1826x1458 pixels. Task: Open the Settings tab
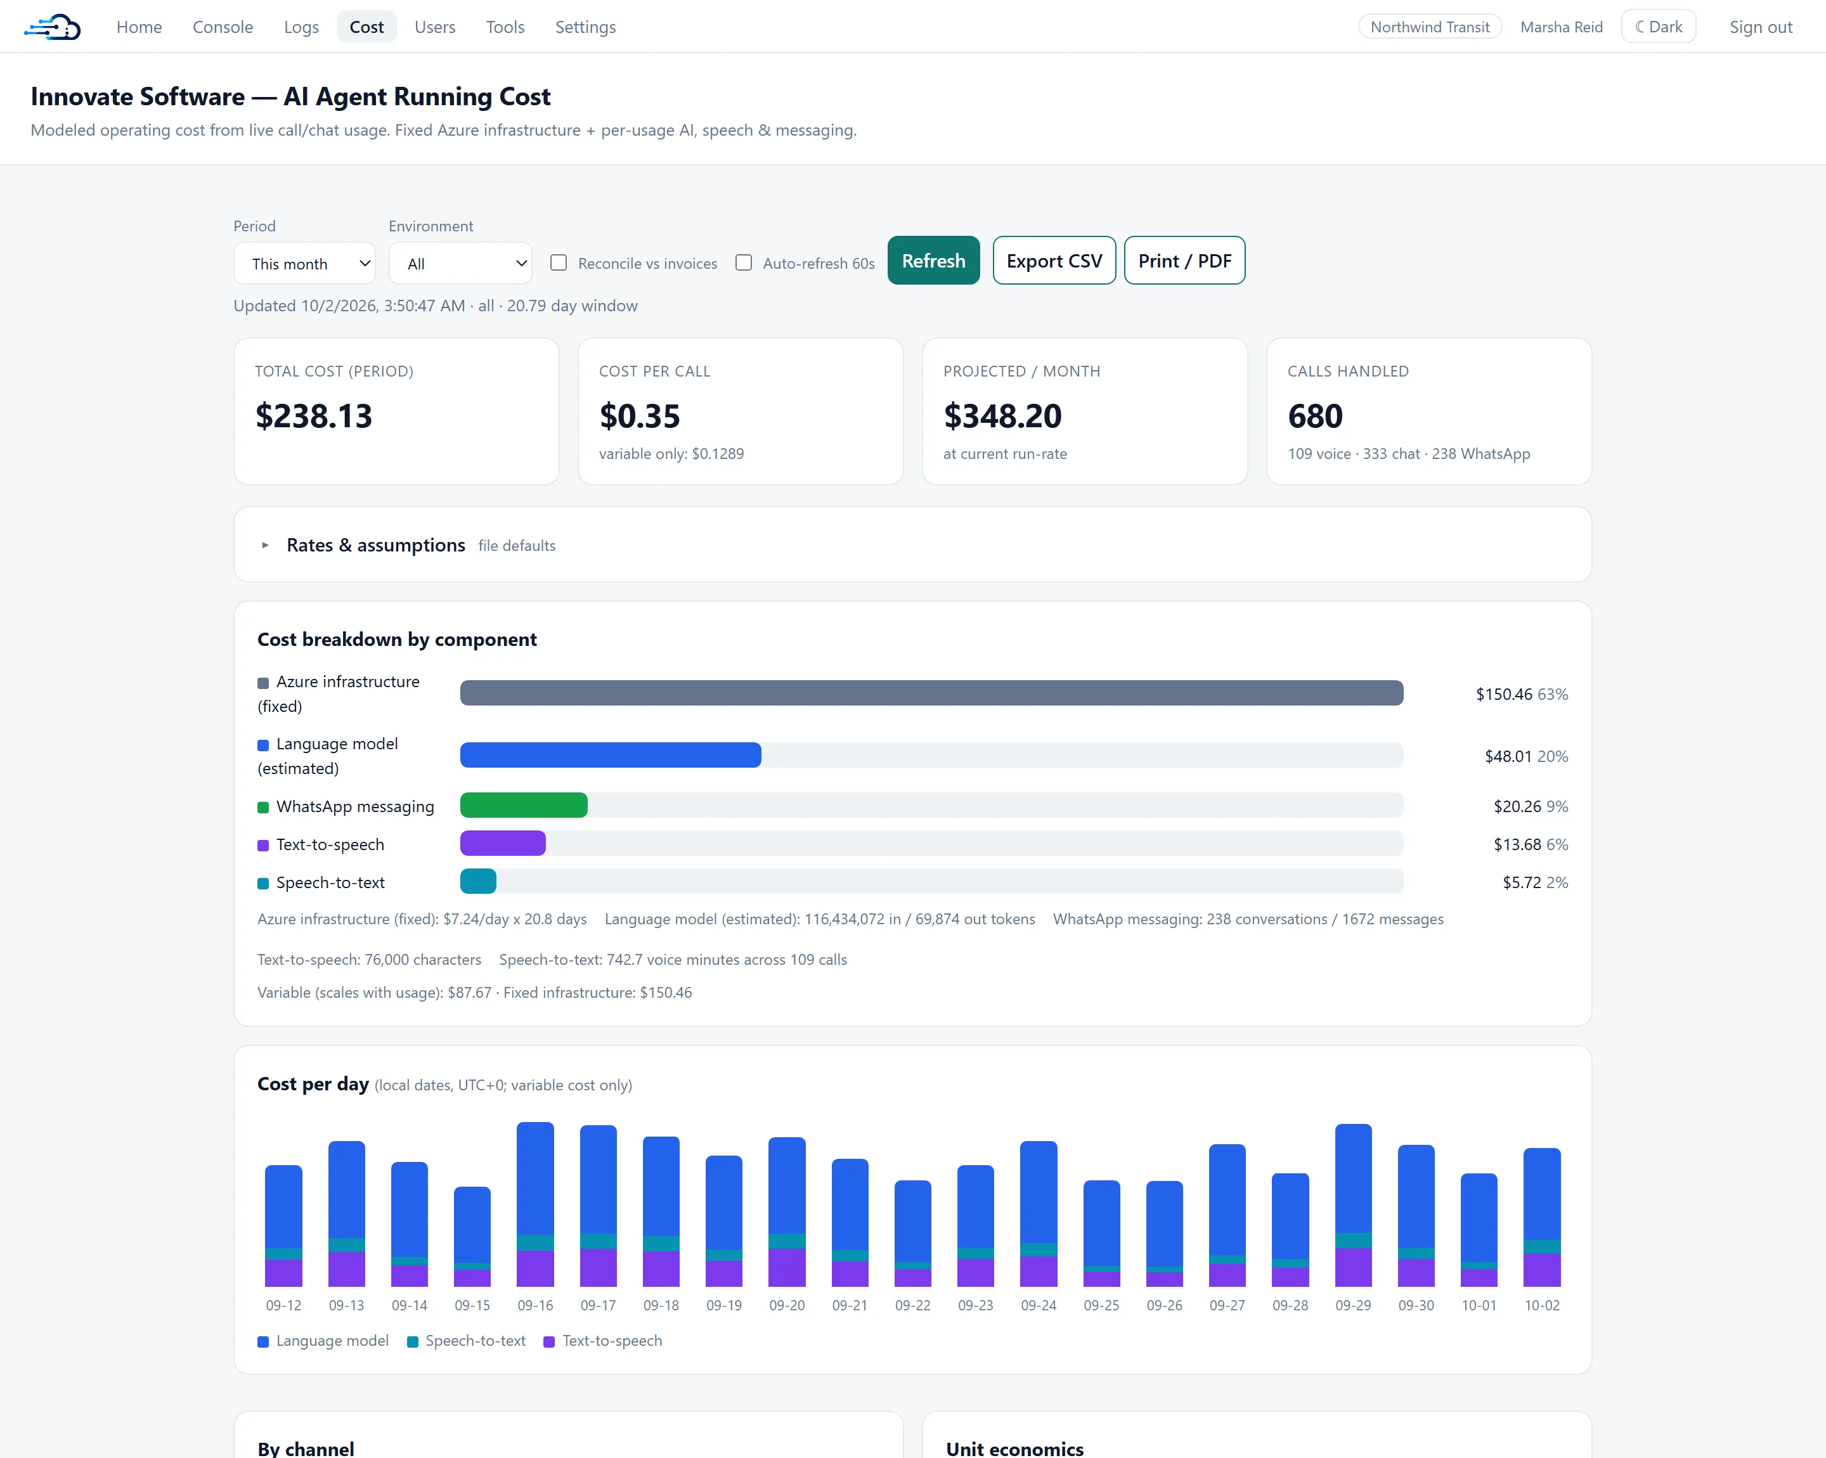(585, 27)
